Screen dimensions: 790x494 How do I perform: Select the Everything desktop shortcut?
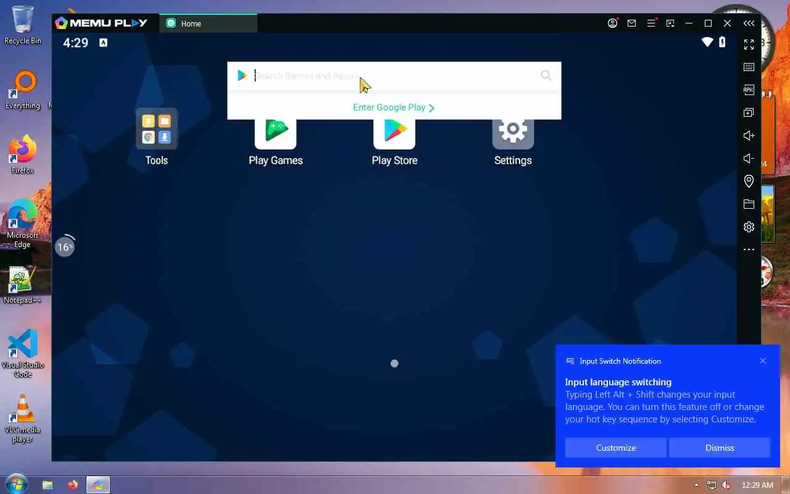23,90
